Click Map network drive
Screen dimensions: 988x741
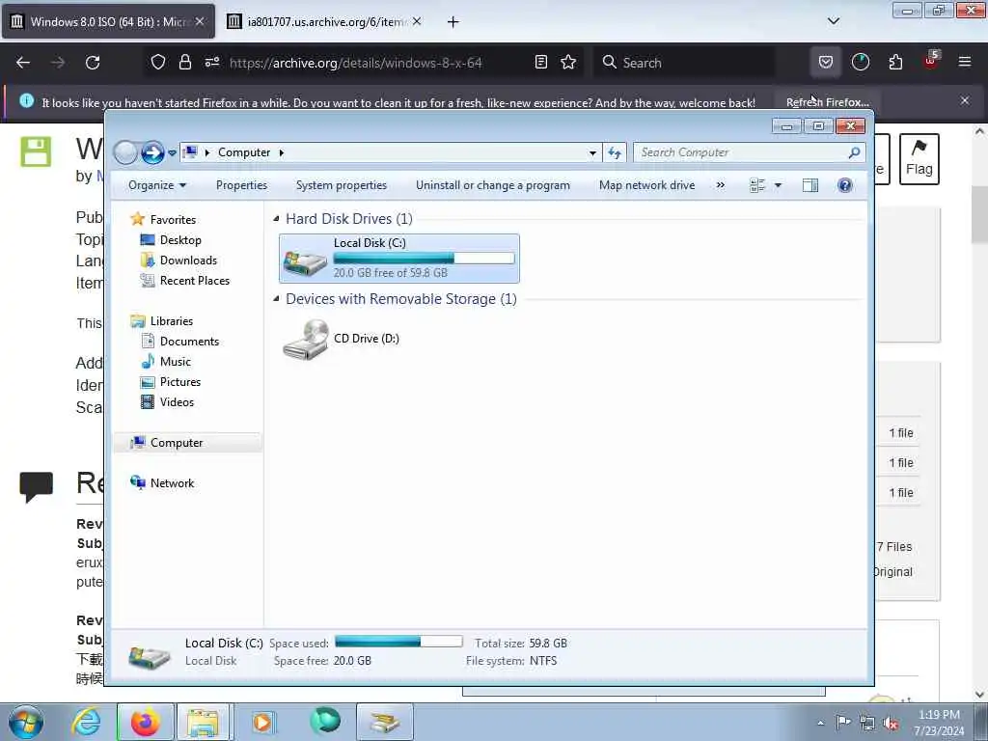point(646,185)
